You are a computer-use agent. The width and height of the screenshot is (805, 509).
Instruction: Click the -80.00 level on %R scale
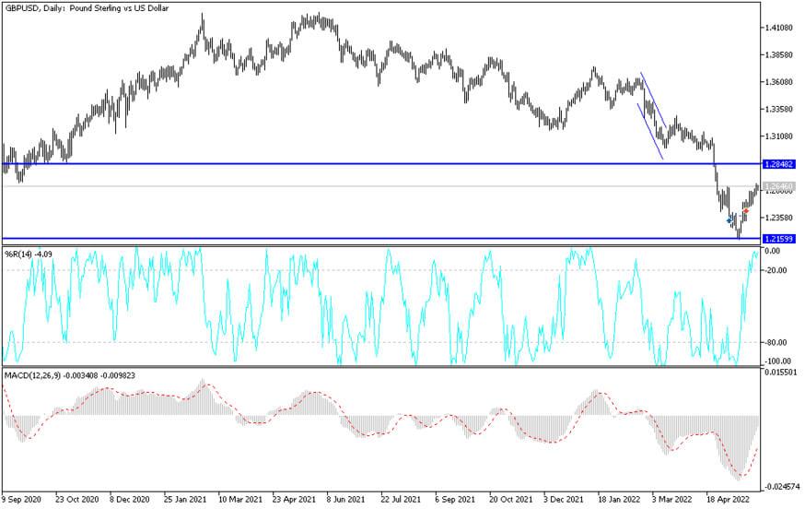pos(776,342)
